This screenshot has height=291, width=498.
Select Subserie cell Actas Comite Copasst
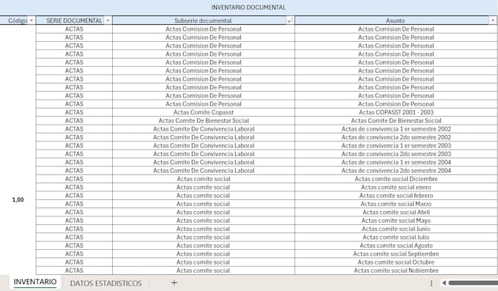coord(204,112)
